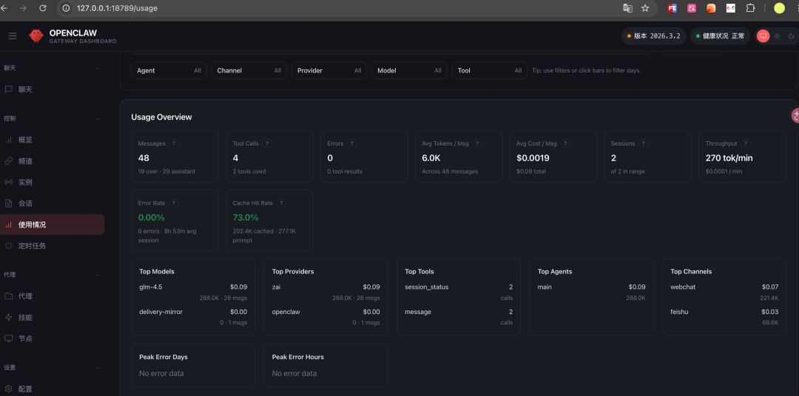Toggle the hamburger sidebar menu
The image size is (799, 396).
(x=13, y=36)
